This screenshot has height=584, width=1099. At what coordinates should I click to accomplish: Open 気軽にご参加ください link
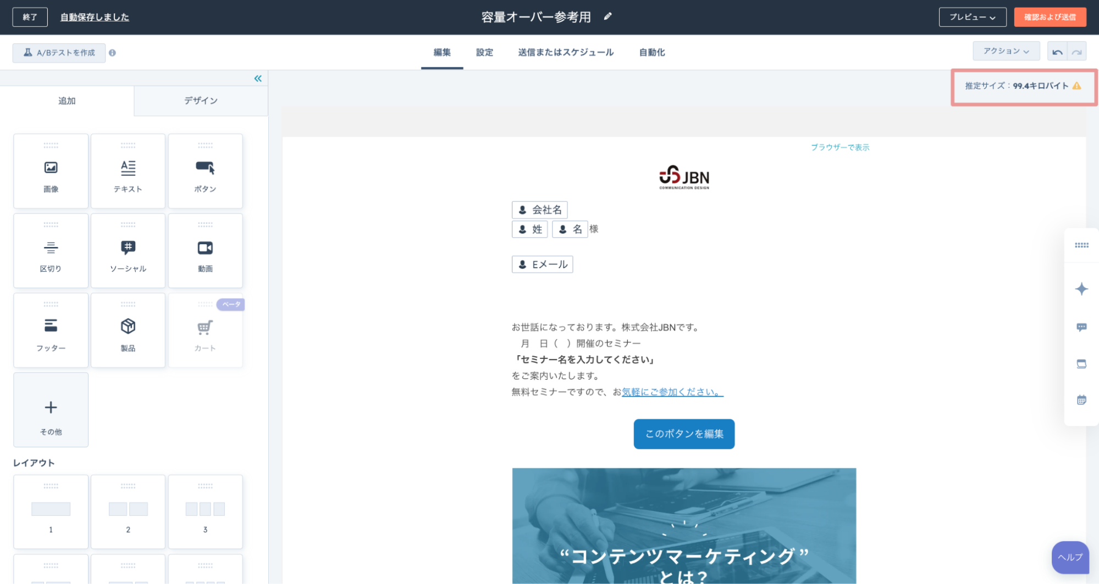(x=672, y=392)
